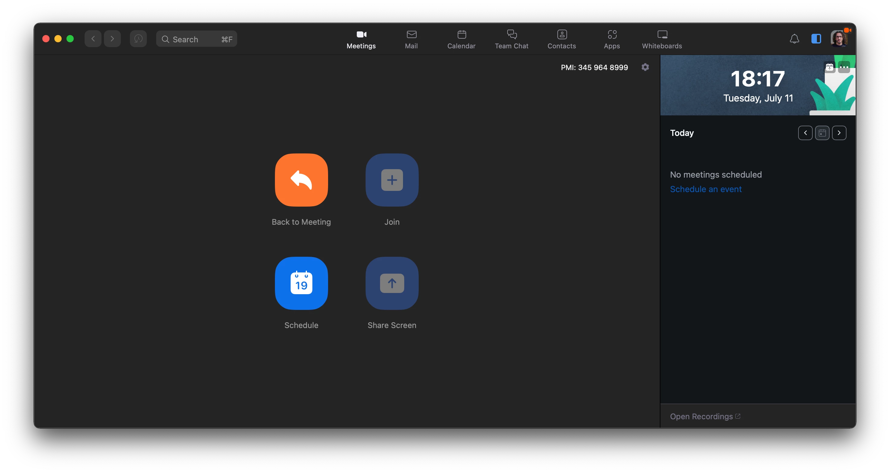
Task: Toggle the blue sidebar panel icon
Action: (x=816, y=39)
